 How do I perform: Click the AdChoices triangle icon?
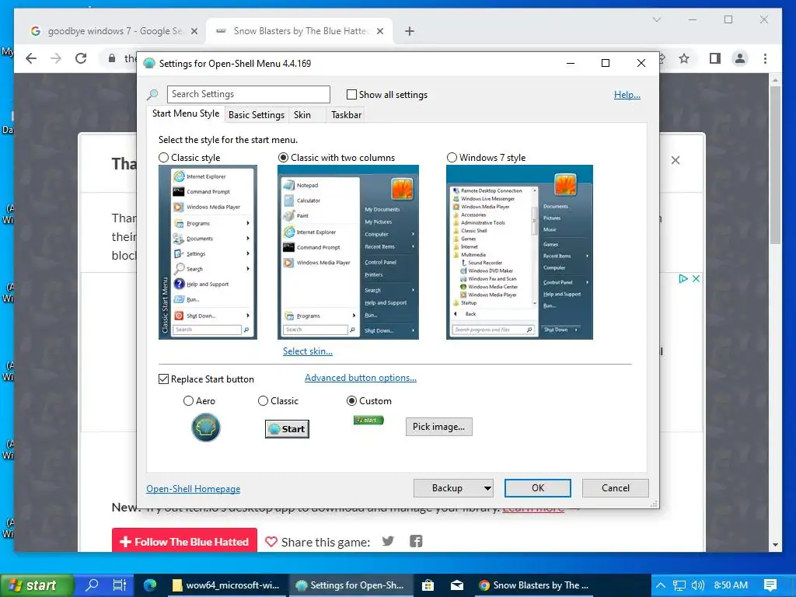[x=683, y=278]
